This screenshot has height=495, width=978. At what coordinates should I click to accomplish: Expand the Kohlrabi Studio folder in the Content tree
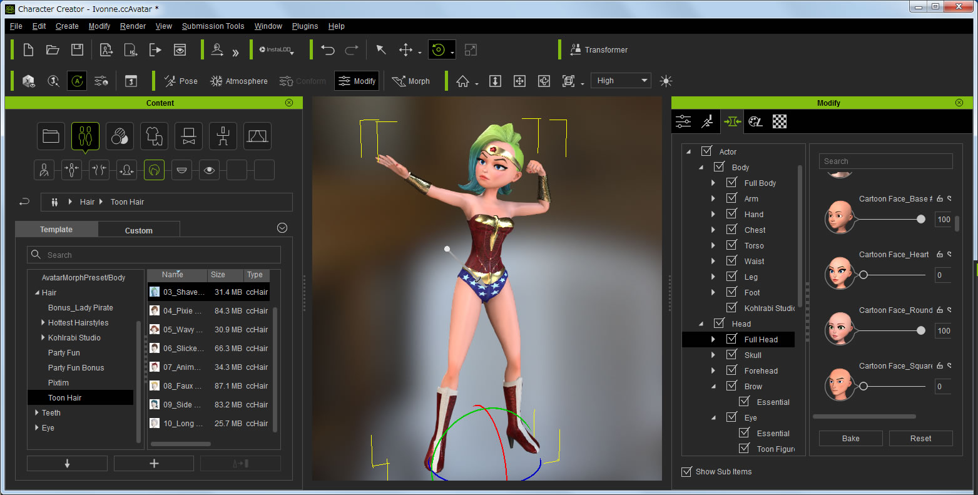pos(43,337)
